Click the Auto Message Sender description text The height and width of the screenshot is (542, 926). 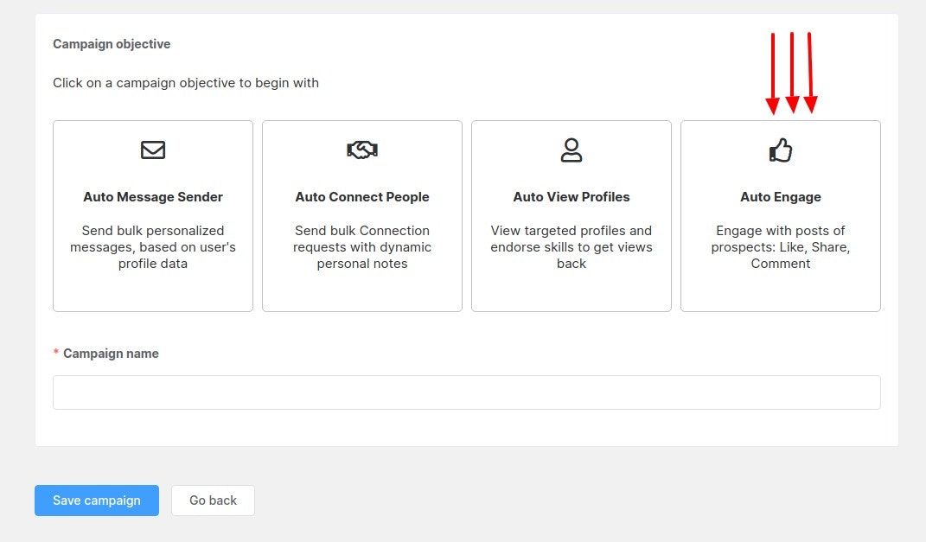pyautogui.click(x=152, y=246)
